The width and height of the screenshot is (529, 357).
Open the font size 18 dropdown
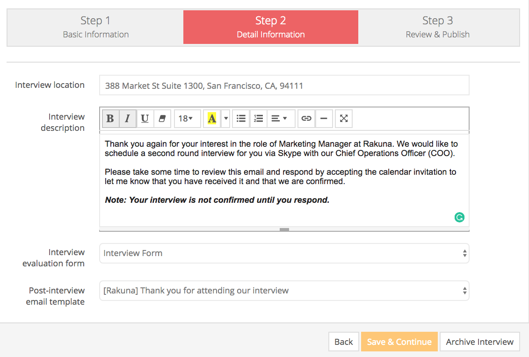[x=187, y=119]
